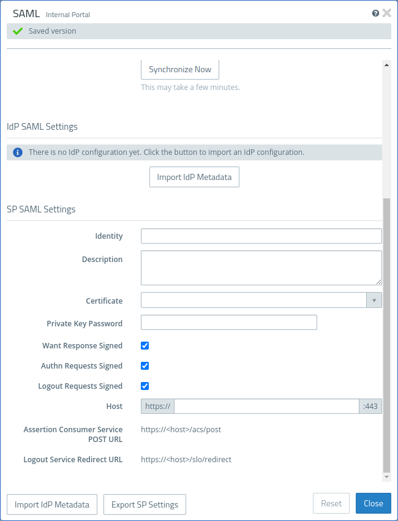Click the scrollbar down arrow
The width and height of the screenshot is (398, 521).
(x=386, y=476)
